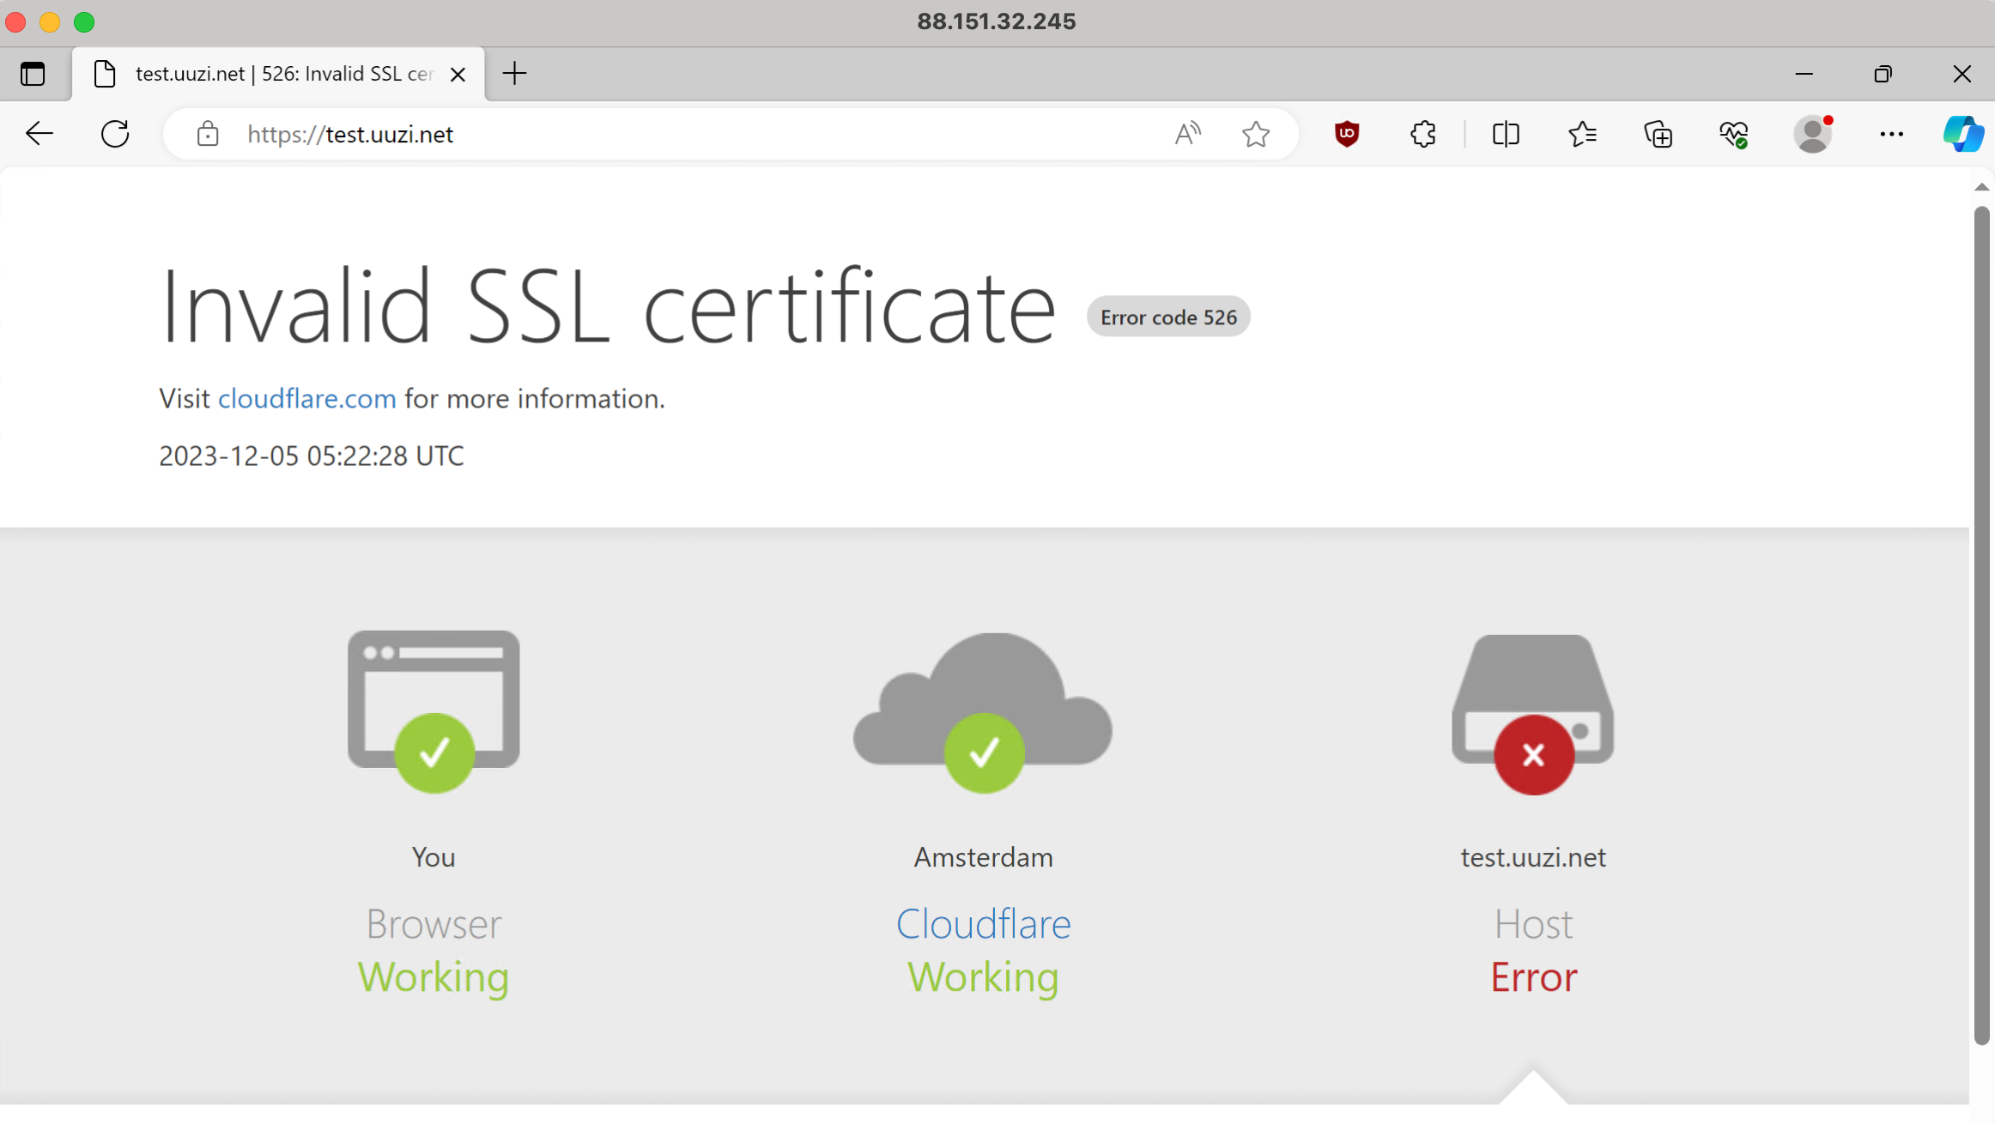Click Working status under Cloudflare
The width and height of the screenshot is (1995, 1124).
[x=984, y=977]
